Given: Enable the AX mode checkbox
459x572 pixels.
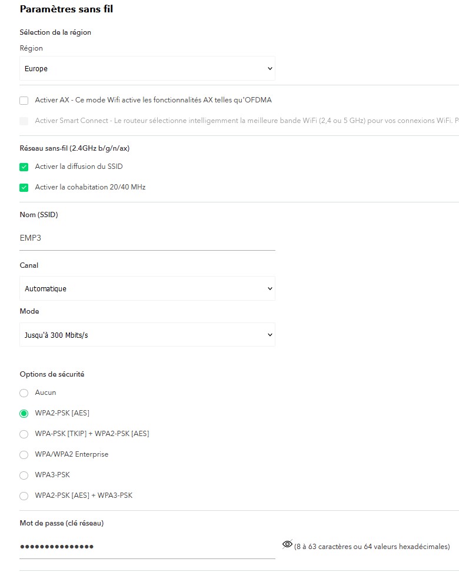Looking at the screenshot, I should pos(24,101).
